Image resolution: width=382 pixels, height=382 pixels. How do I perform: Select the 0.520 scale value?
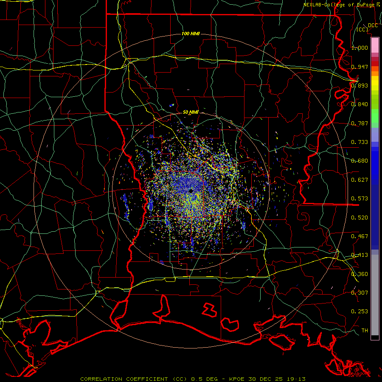click(x=360, y=218)
